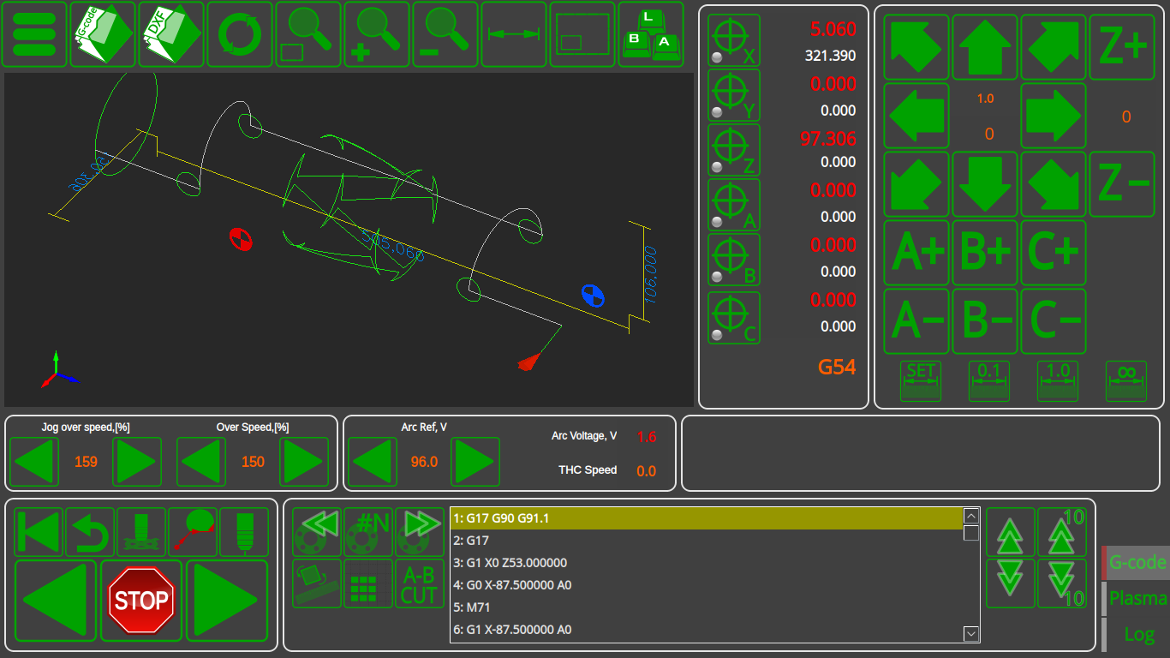This screenshot has width=1170, height=658.
Task: Click the G-code list scroll down arrow
Action: (x=971, y=634)
